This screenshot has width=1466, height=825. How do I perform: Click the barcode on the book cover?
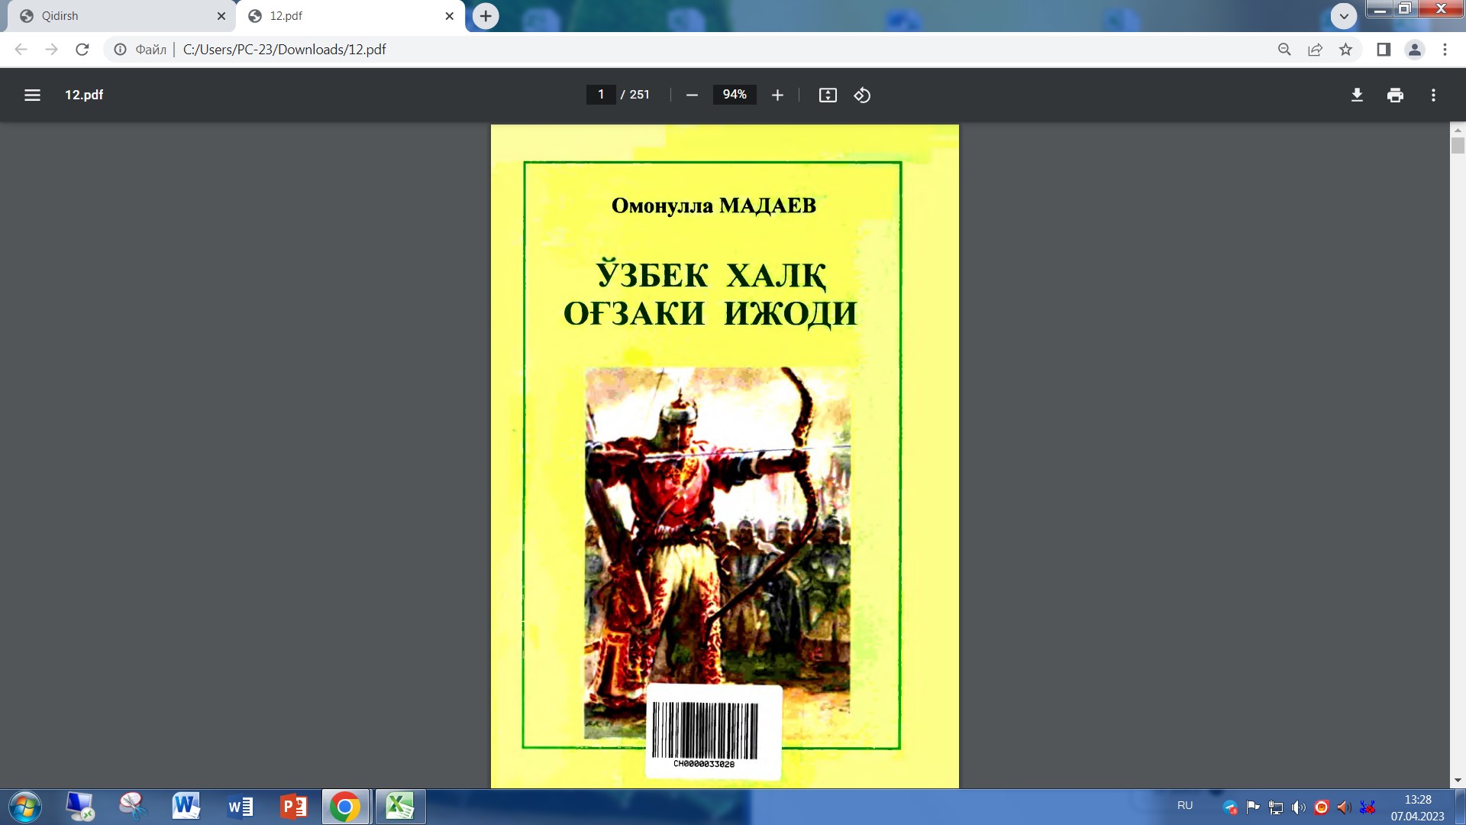705,731
